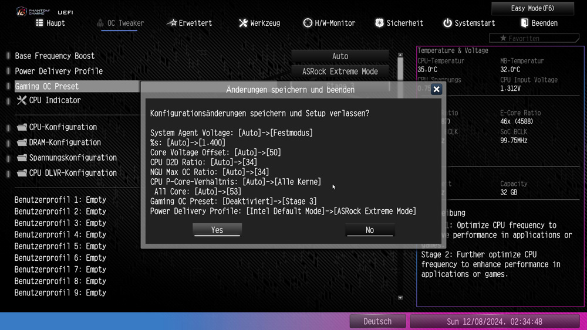Switch to Easy Mode (F6)
The height and width of the screenshot is (330, 587).
(532, 8)
